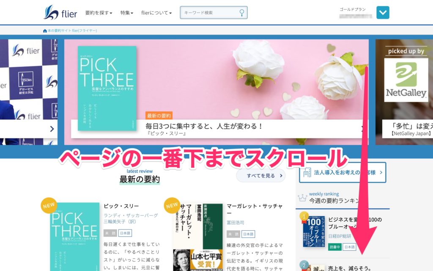Click the NEW badge on ピック・スリー
The height and width of the screenshot is (271, 433).
49,205
